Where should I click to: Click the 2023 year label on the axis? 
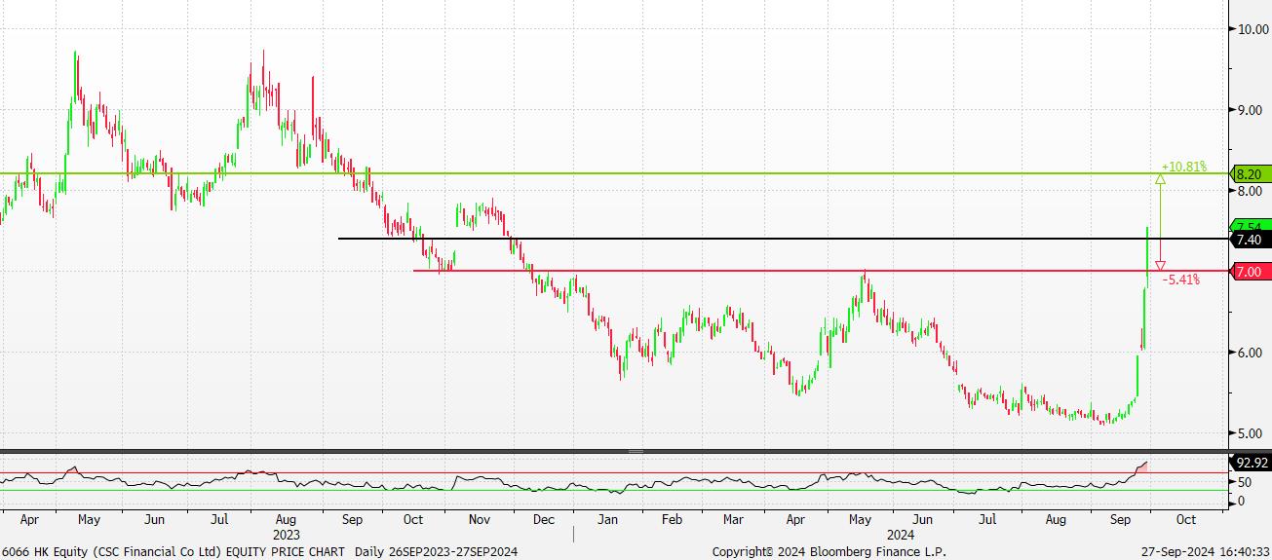point(286,535)
